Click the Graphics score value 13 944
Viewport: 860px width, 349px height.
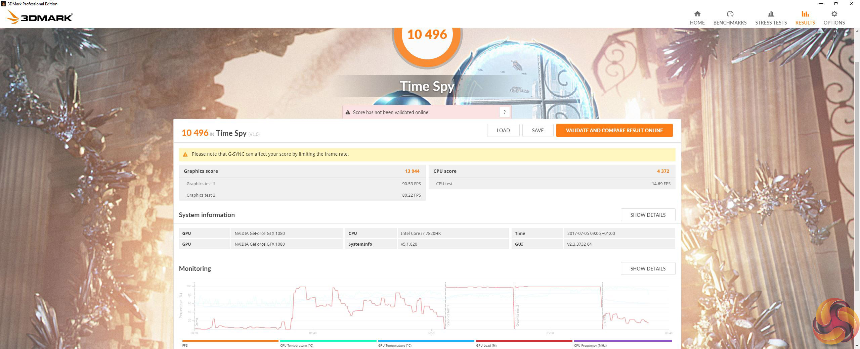click(x=412, y=171)
